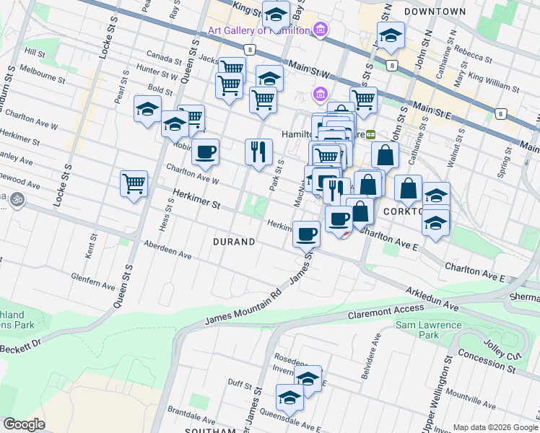This screenshot has width=540, height=433.
Task: Click the Beckett Dr label
Action: pos(21,346)
